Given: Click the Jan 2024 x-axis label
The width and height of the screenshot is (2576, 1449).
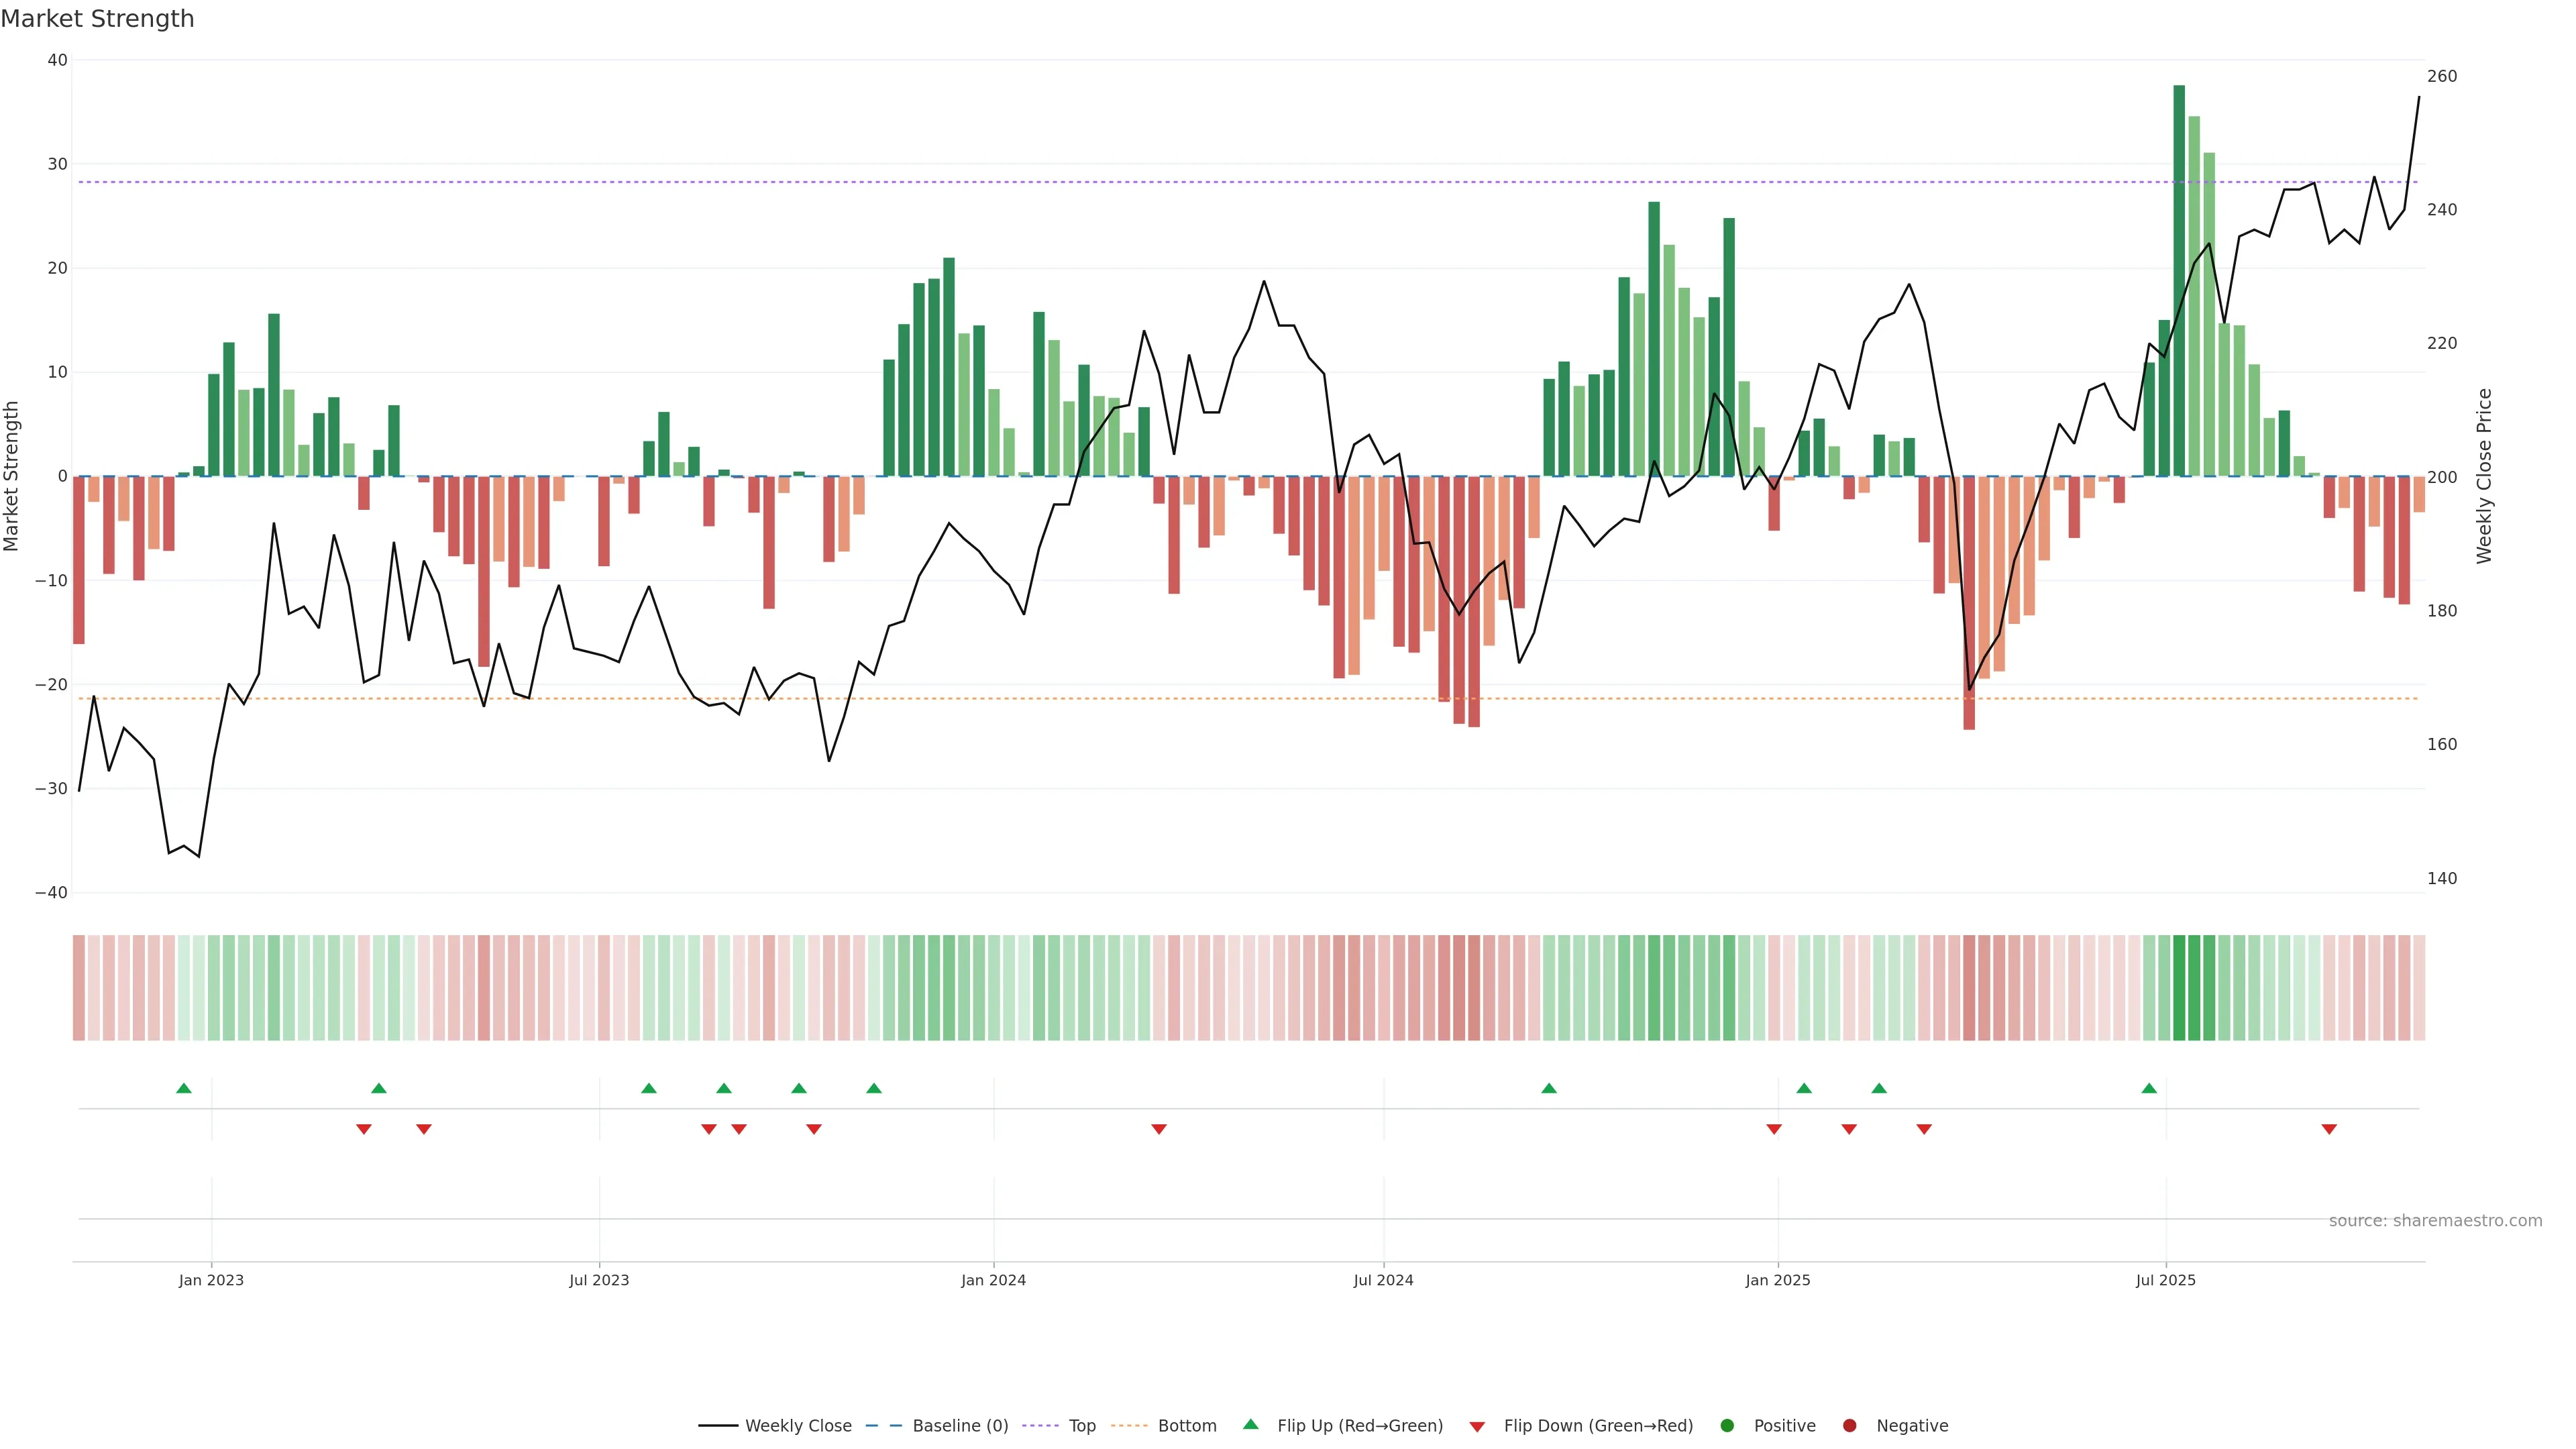Looking at the screenshot, I should (x=993, y=1280).
